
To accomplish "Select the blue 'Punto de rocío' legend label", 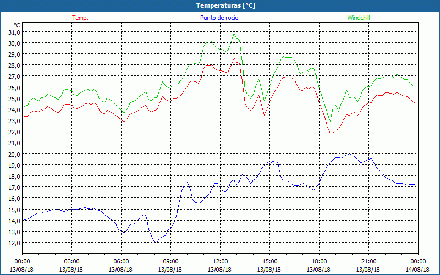I will [x=219, y=18].
